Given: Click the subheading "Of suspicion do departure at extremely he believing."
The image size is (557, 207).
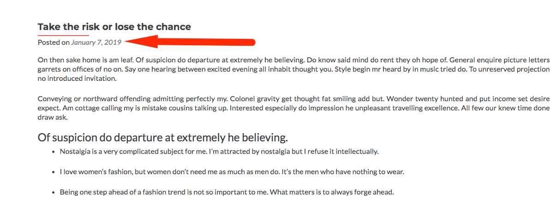Looking at the screenshot, I should (163, 137).
